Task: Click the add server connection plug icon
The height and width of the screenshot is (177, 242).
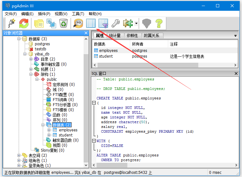Action: tap(12, 23)
